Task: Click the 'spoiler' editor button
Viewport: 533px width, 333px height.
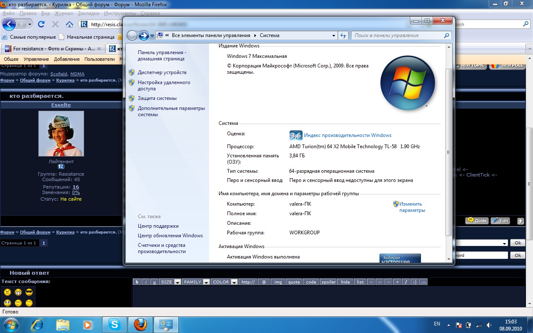Action: coord(328,282)
